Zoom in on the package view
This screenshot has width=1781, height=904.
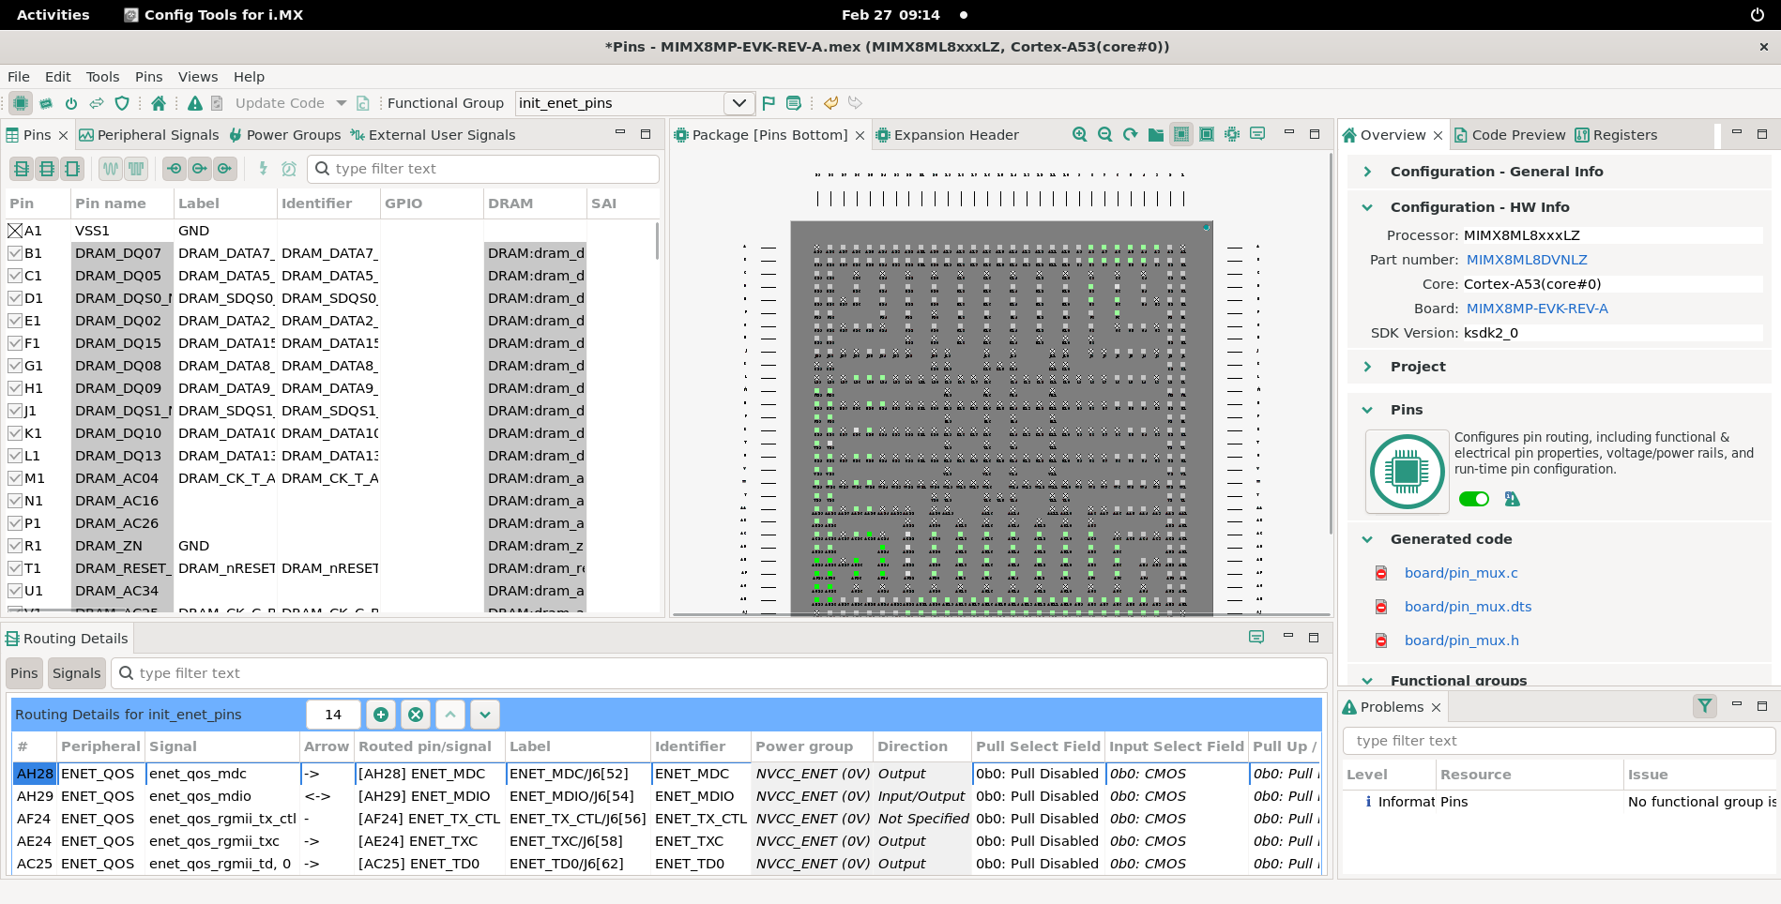1078,134
